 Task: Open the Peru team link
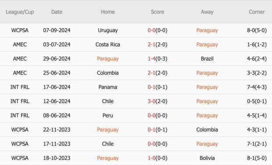[108, 115]
